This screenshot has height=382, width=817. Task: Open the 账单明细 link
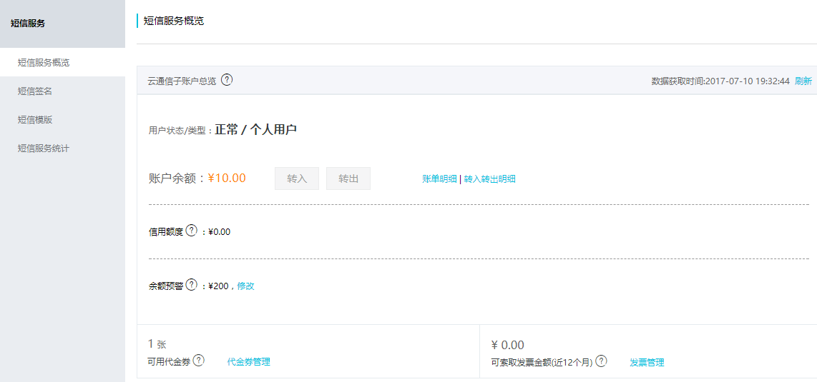coord(439,179)
